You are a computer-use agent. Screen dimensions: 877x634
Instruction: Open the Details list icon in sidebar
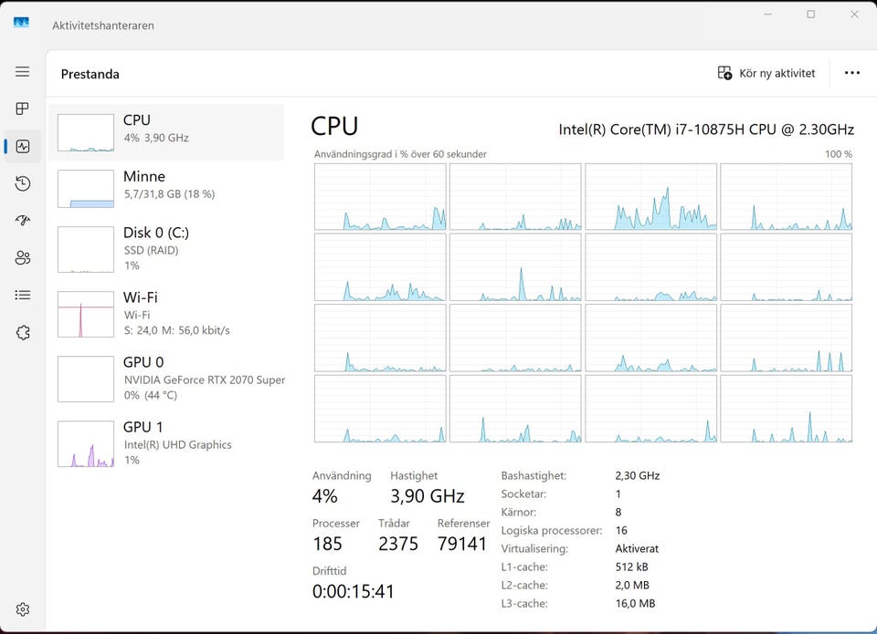coord(22,295)
